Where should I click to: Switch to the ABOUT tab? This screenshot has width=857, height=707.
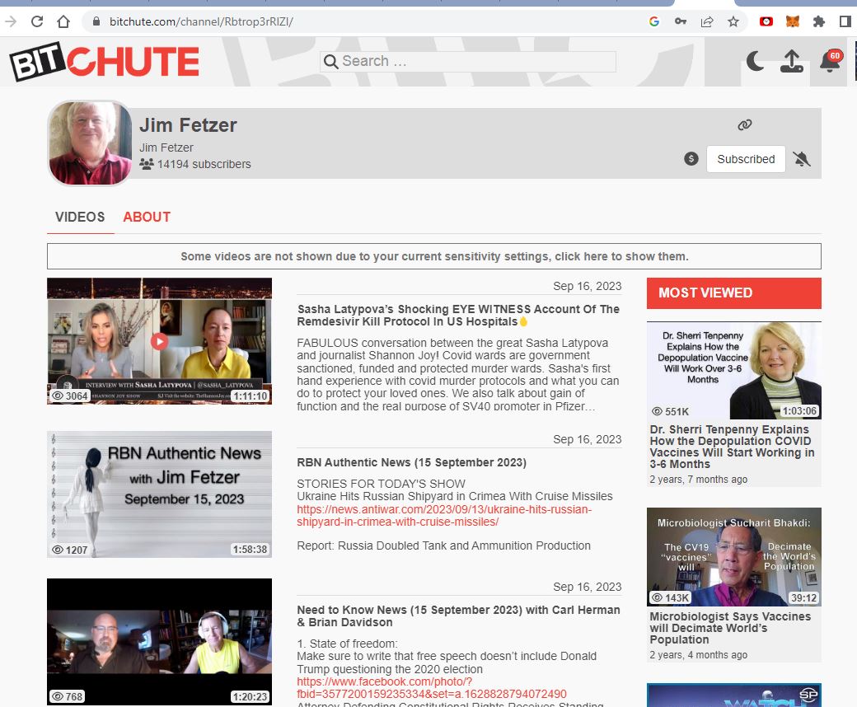click(147, 217)
